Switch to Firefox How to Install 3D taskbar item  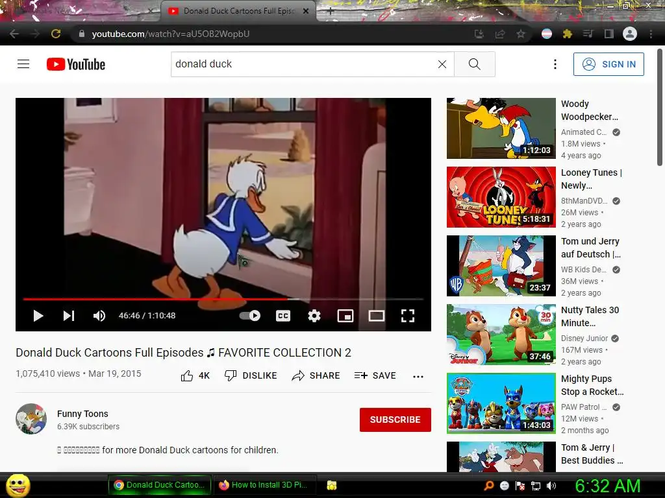tap(264, 485)
